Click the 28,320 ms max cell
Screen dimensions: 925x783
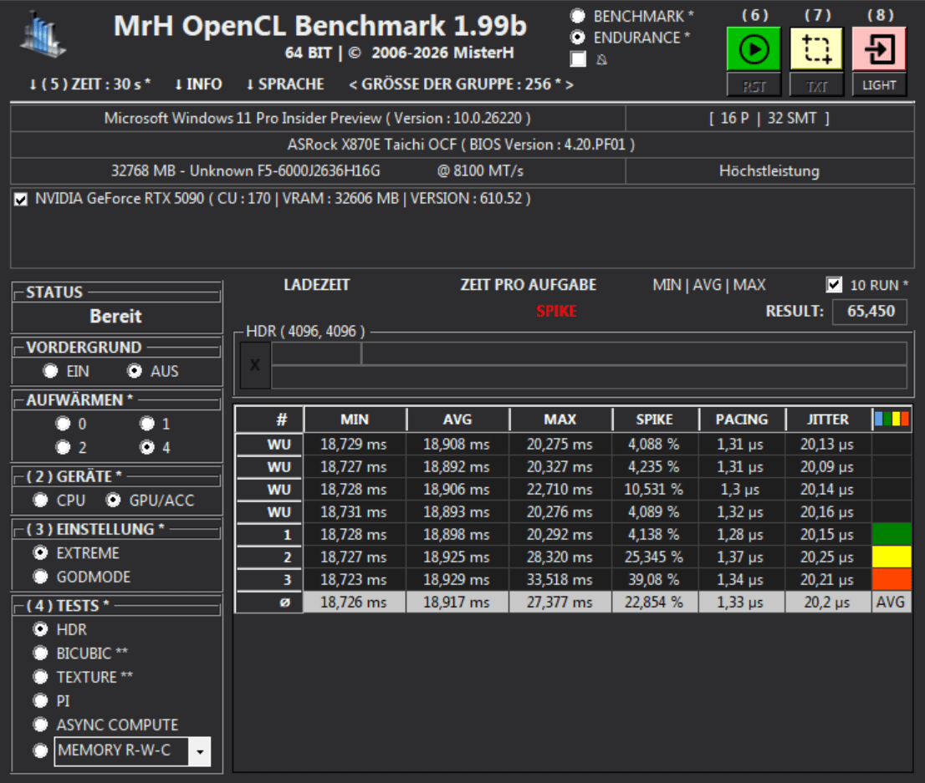560,557
